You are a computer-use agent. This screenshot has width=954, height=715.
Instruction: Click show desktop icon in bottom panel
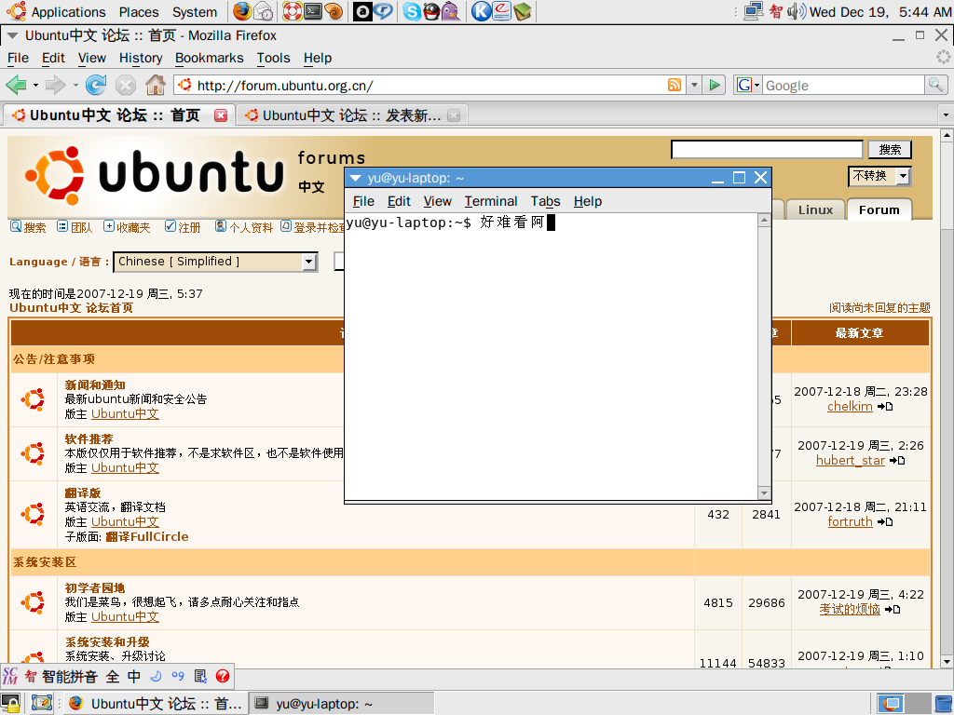[41, 704]
